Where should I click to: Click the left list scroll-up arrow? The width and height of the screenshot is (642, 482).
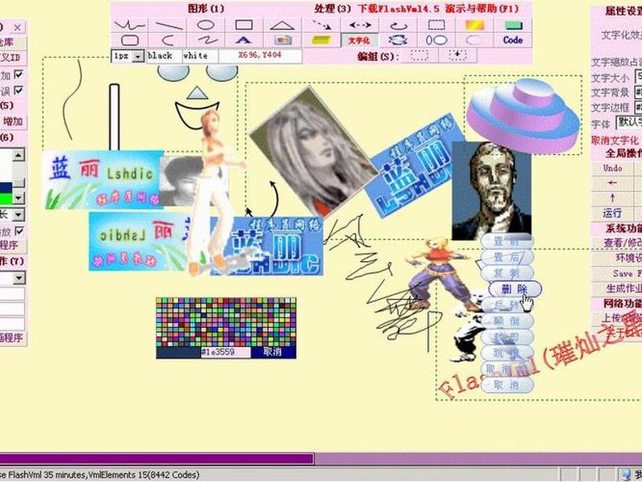(x=18, y=155)
